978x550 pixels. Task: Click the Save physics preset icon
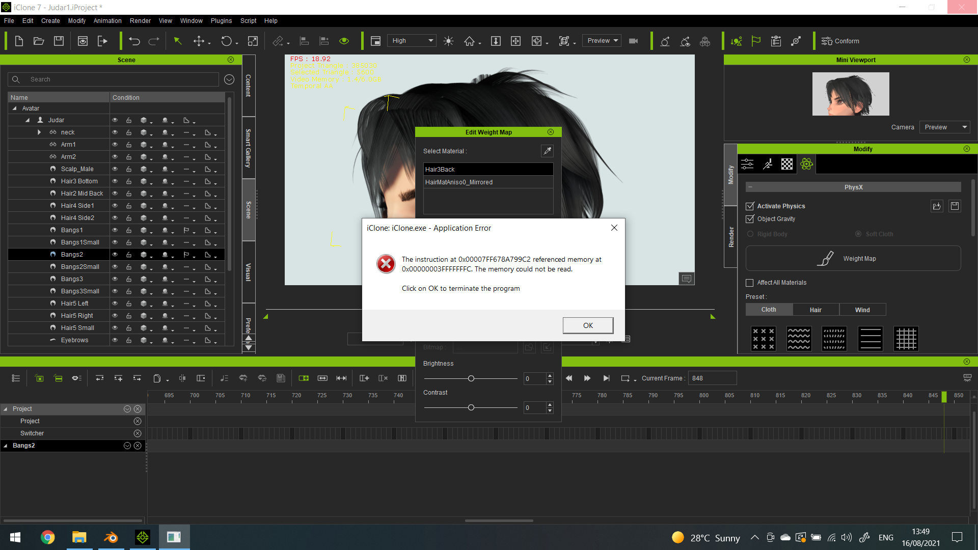955,206
